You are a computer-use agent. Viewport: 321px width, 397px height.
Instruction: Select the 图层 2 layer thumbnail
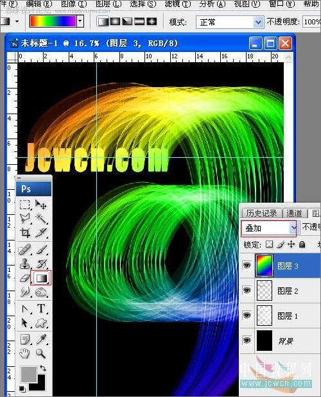[265, 291]
